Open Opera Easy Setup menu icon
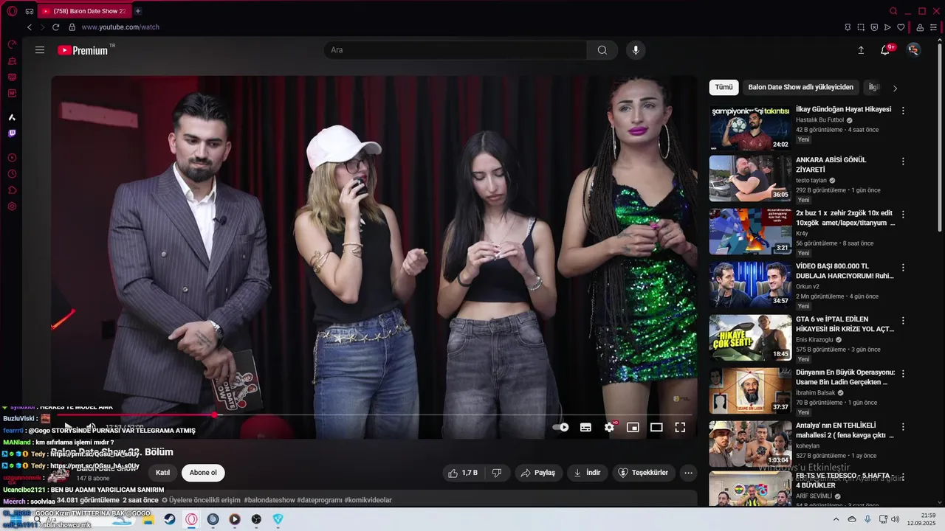The height and width of the screenshot is (531, 945). click(x=934, y=27)
